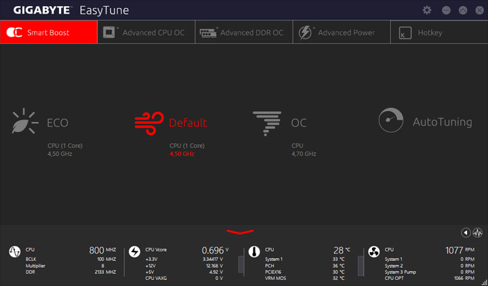Click the +12V voltage row
This screenshot has height=286, width=488.
(x=184, y=266)
